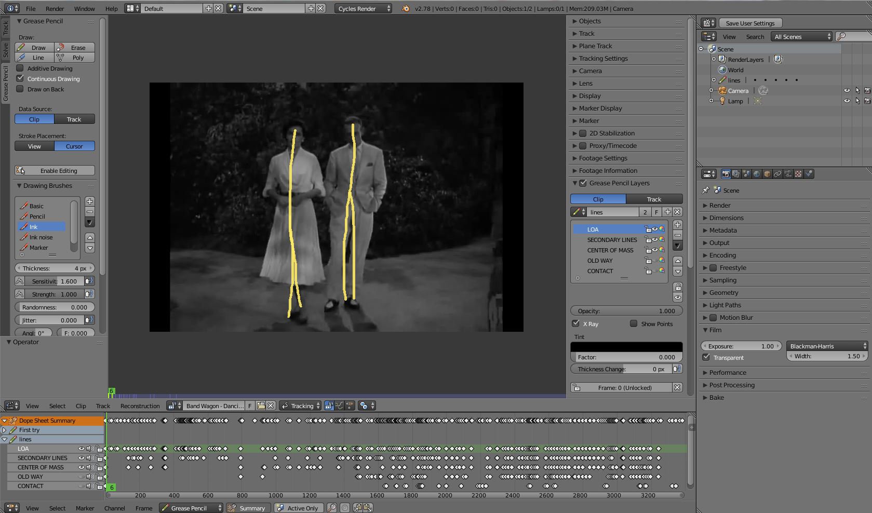The image size is (872, 513).
Task: Paste keyframes in dope sheet
Action: point(368,508)
